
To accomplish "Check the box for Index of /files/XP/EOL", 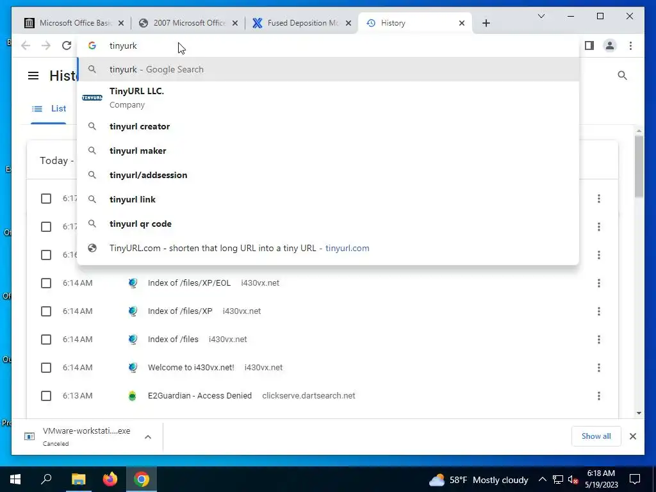I will [46, 283].
